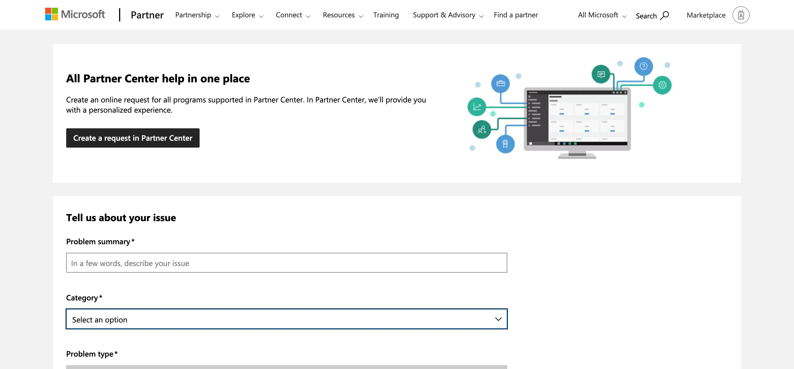Click the Problem type label
Viewport: 794px width, 369px height.
(92, 354)
